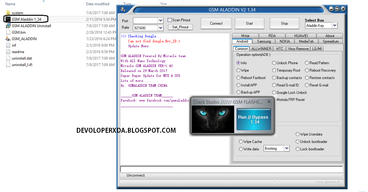The height and width of the screenshot is (192, 368).
Task: Maximize the GSM ALADDIN V2 window
Action: click(337, 9)
